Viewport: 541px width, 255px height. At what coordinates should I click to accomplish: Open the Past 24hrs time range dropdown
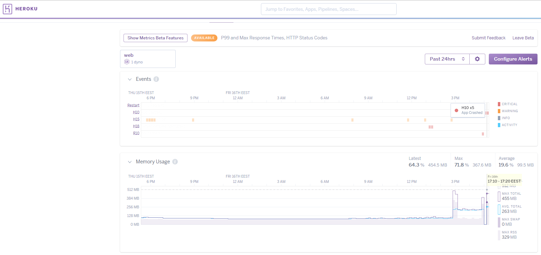447,59
